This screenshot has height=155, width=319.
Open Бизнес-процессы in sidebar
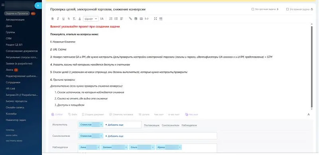pos(16,101)
